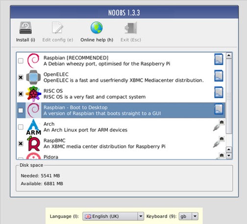Click the Install (i) label

[x=25, y=40]
